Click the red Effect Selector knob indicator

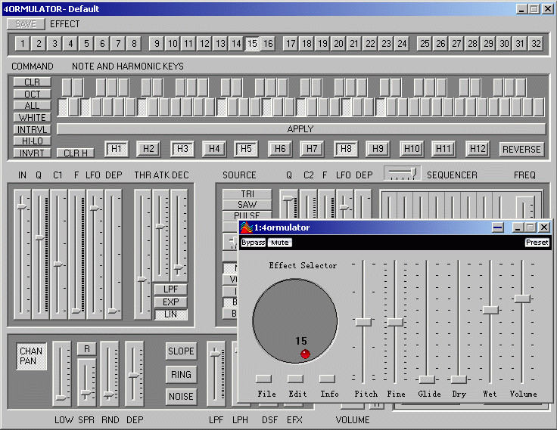[x=305, y=354]
